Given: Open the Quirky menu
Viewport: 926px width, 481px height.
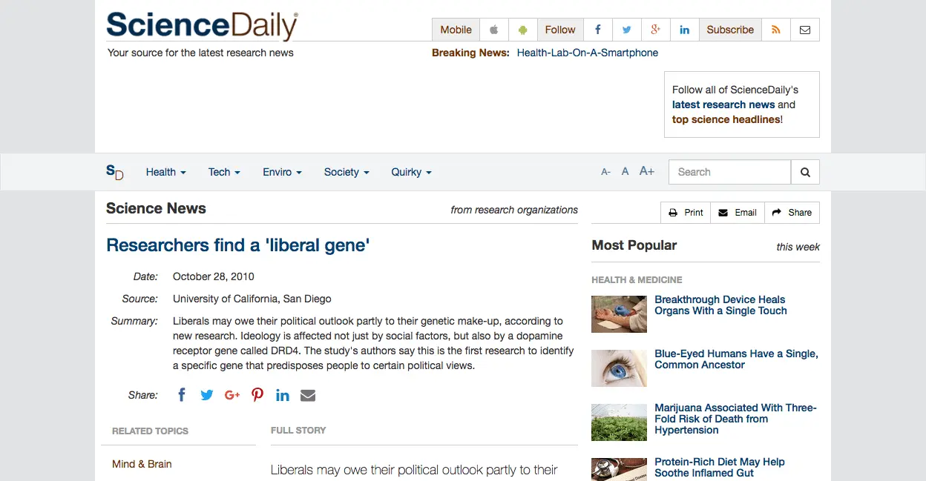Looking at the screenshot, I should [x=411, y=172].
